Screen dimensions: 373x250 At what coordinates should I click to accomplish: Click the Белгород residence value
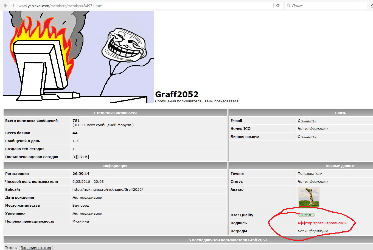[x=81, y=206]
